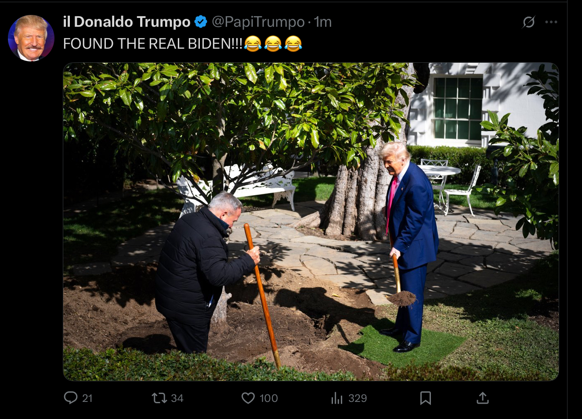582x419 pixels.
Task: Click the reply speech bubble icon
Action: (x=70, y=398)
